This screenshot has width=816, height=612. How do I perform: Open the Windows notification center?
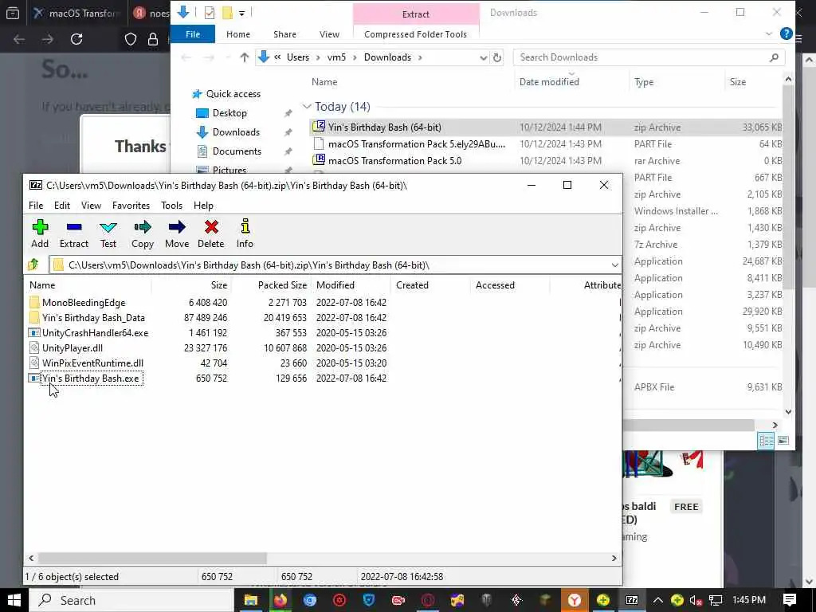point(790,600)
